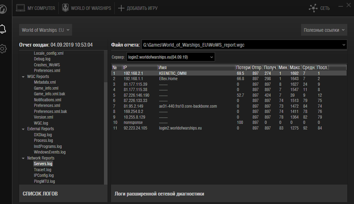Viewport: 354px width, 204px height.
Task: Select row with Eltex.Home hop
Action: (229, 79)
